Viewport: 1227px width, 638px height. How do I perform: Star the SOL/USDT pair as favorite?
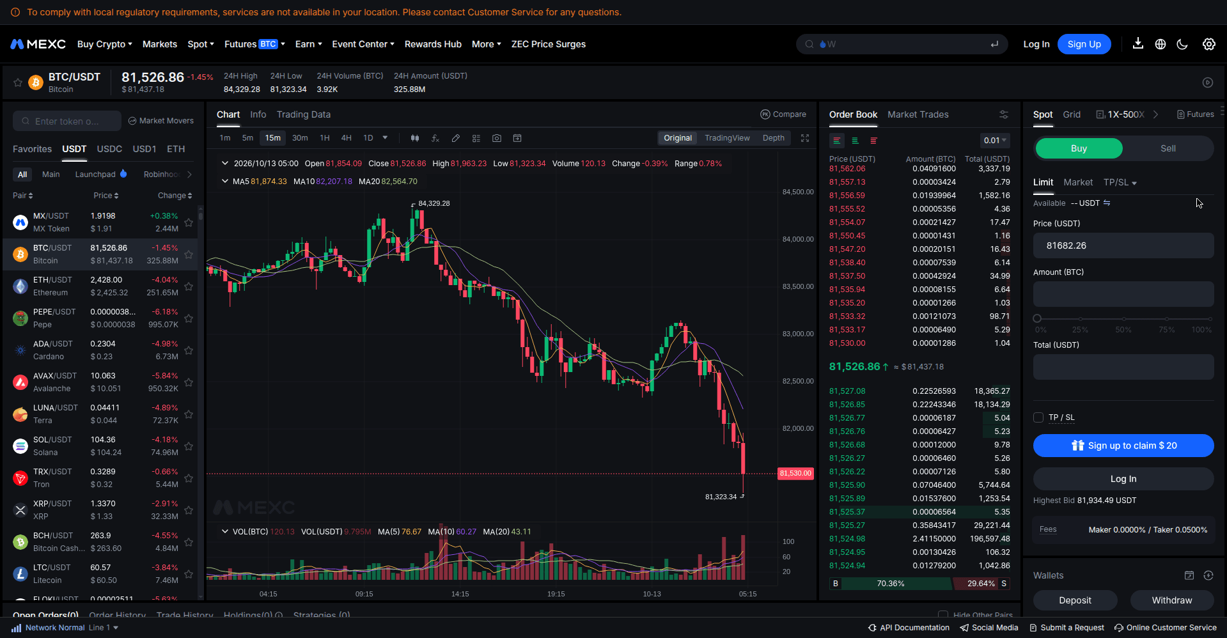[189, 446]
